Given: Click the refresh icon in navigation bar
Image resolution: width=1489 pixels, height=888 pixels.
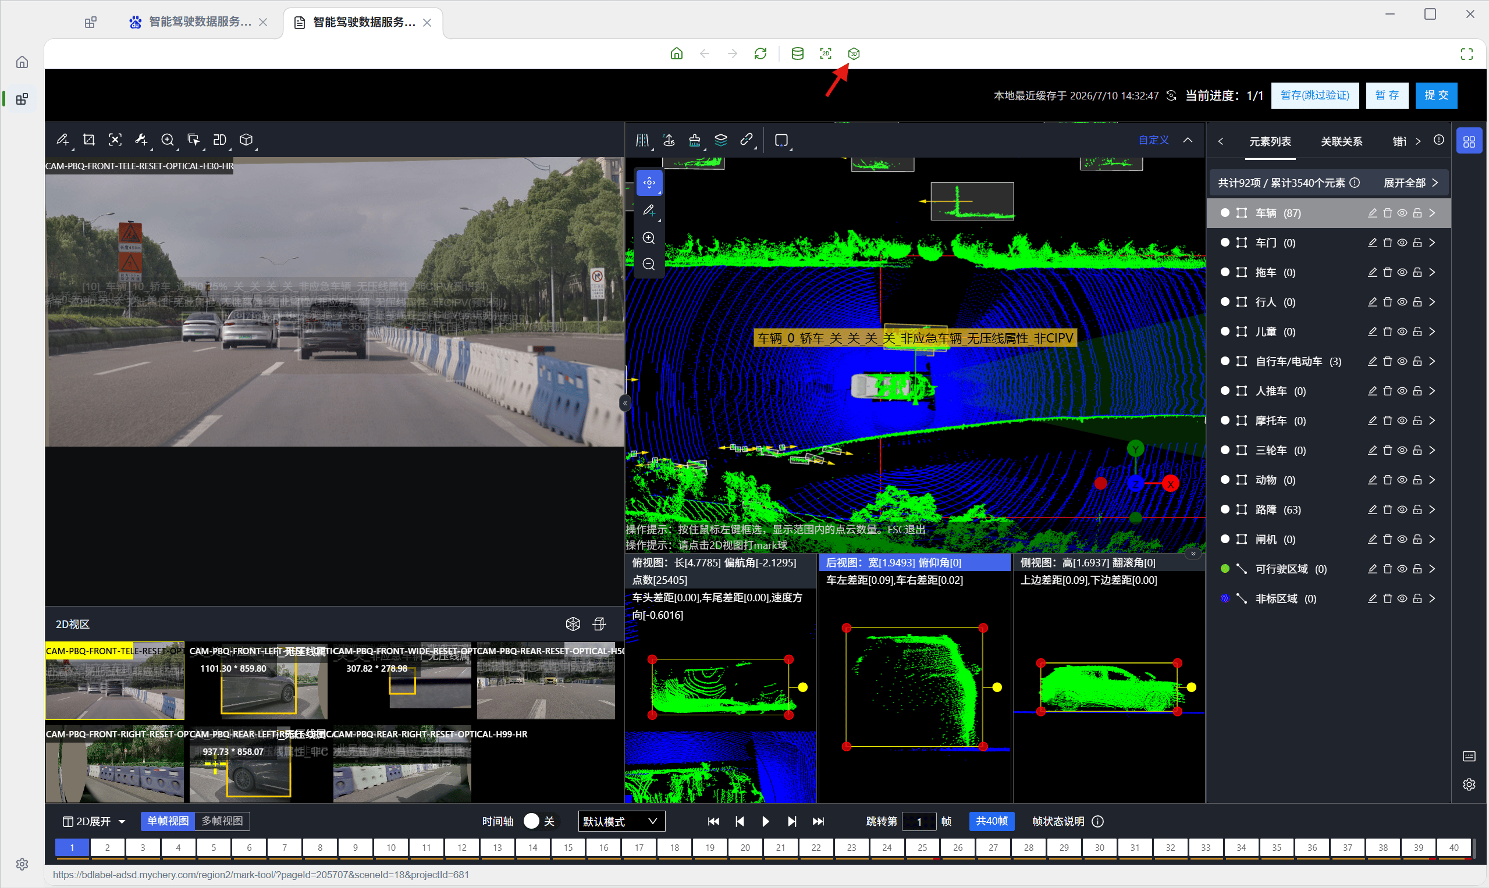Looking at the screenshot, I should point(760,54).
